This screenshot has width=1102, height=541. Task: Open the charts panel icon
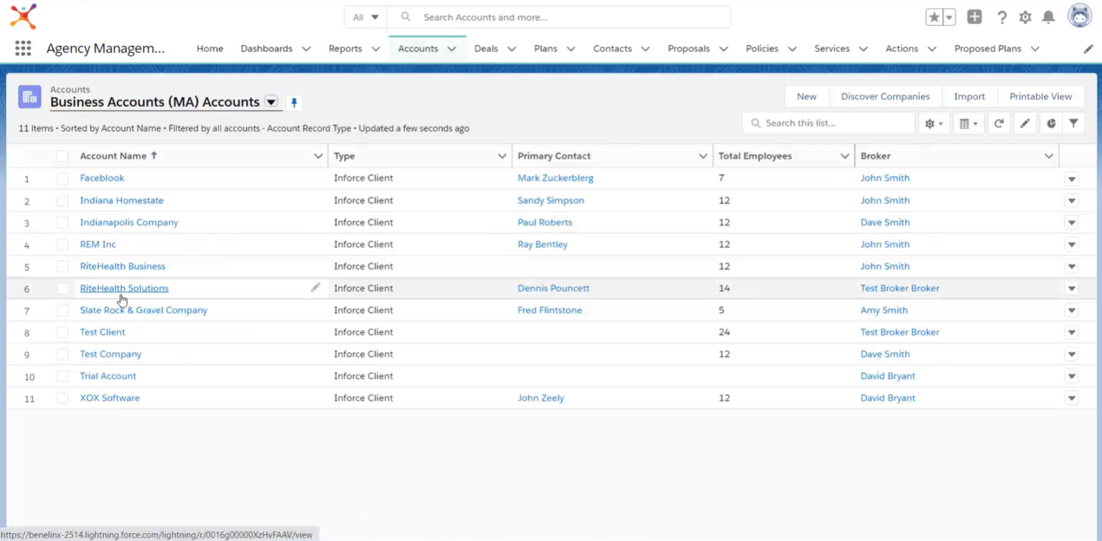[x=1050, y=123]
